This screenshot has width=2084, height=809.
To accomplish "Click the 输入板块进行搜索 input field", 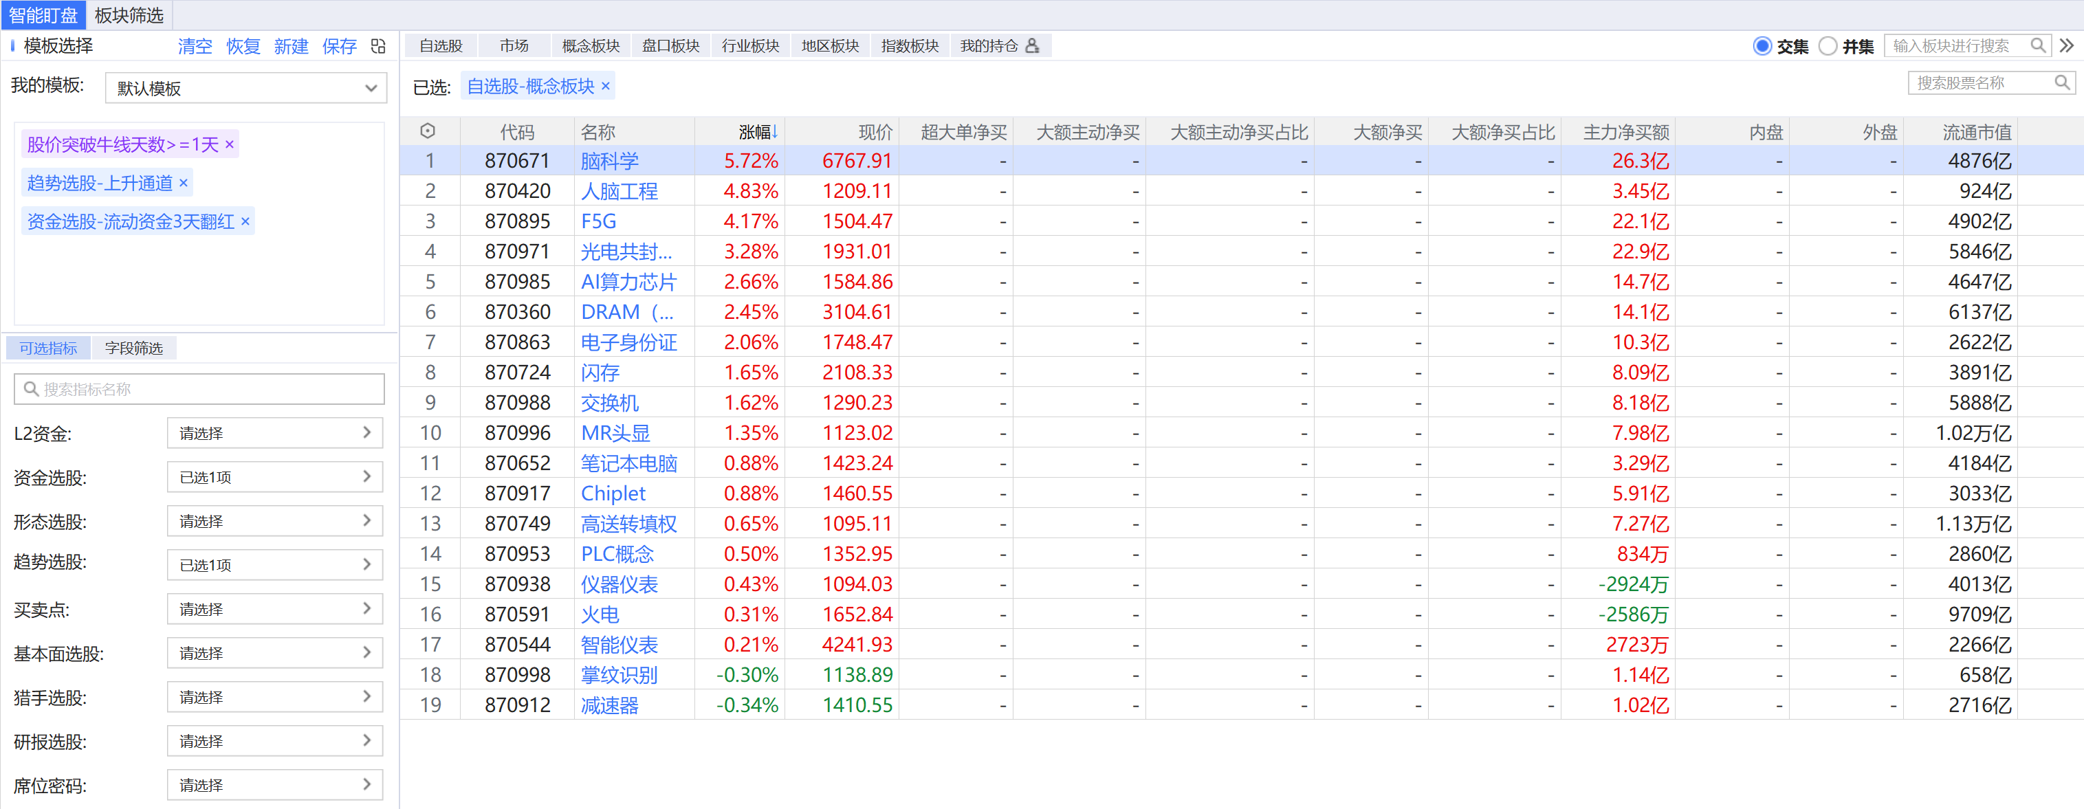I will point(1966,46).
